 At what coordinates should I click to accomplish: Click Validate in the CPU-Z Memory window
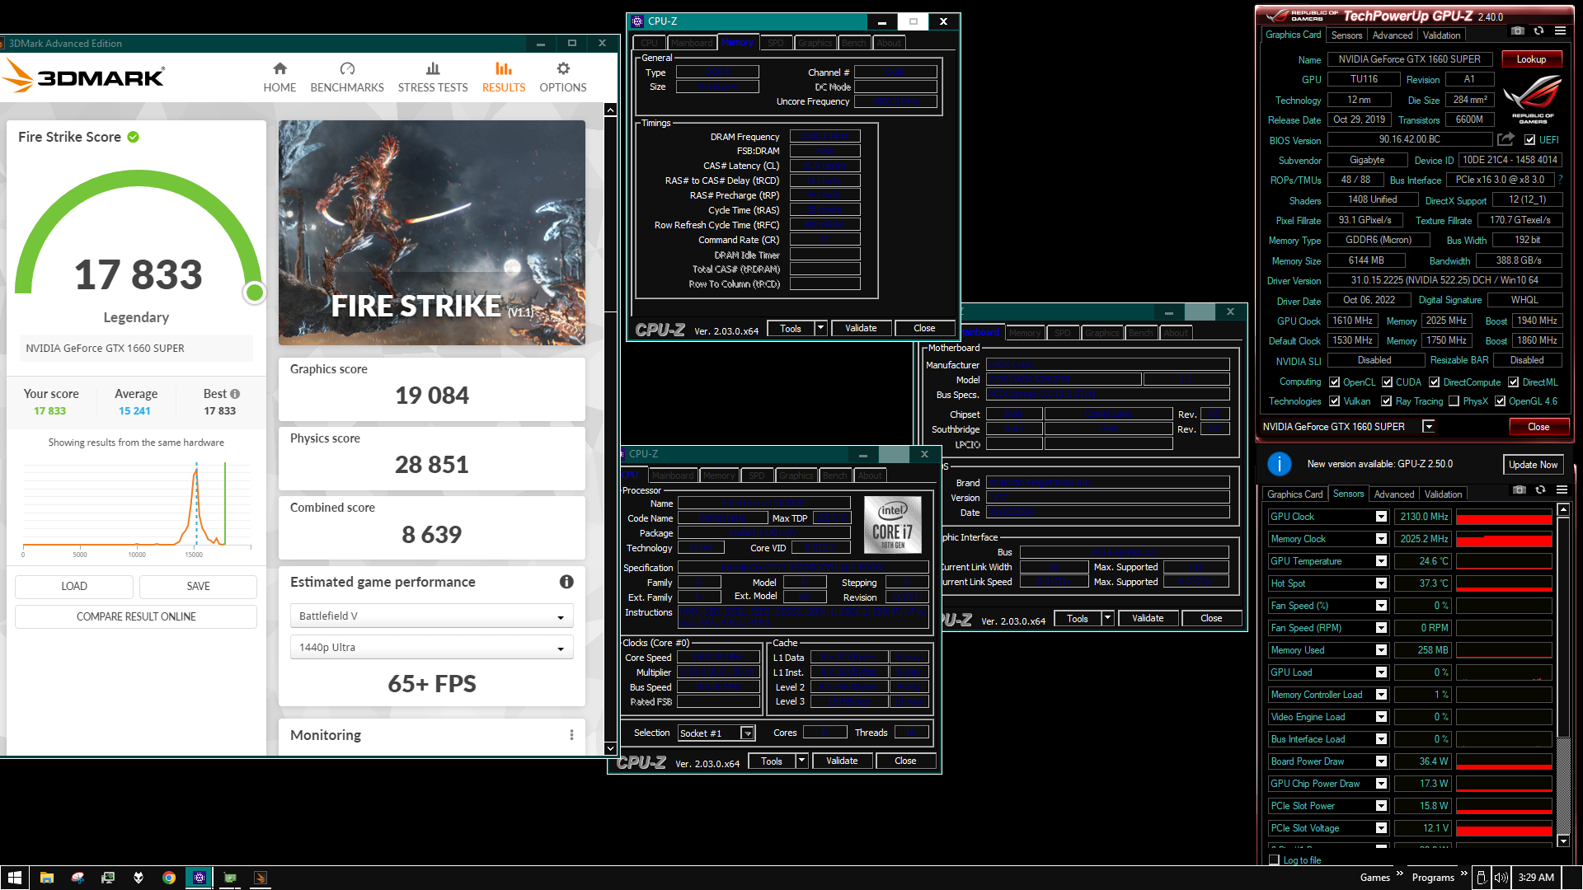(861, 328)
